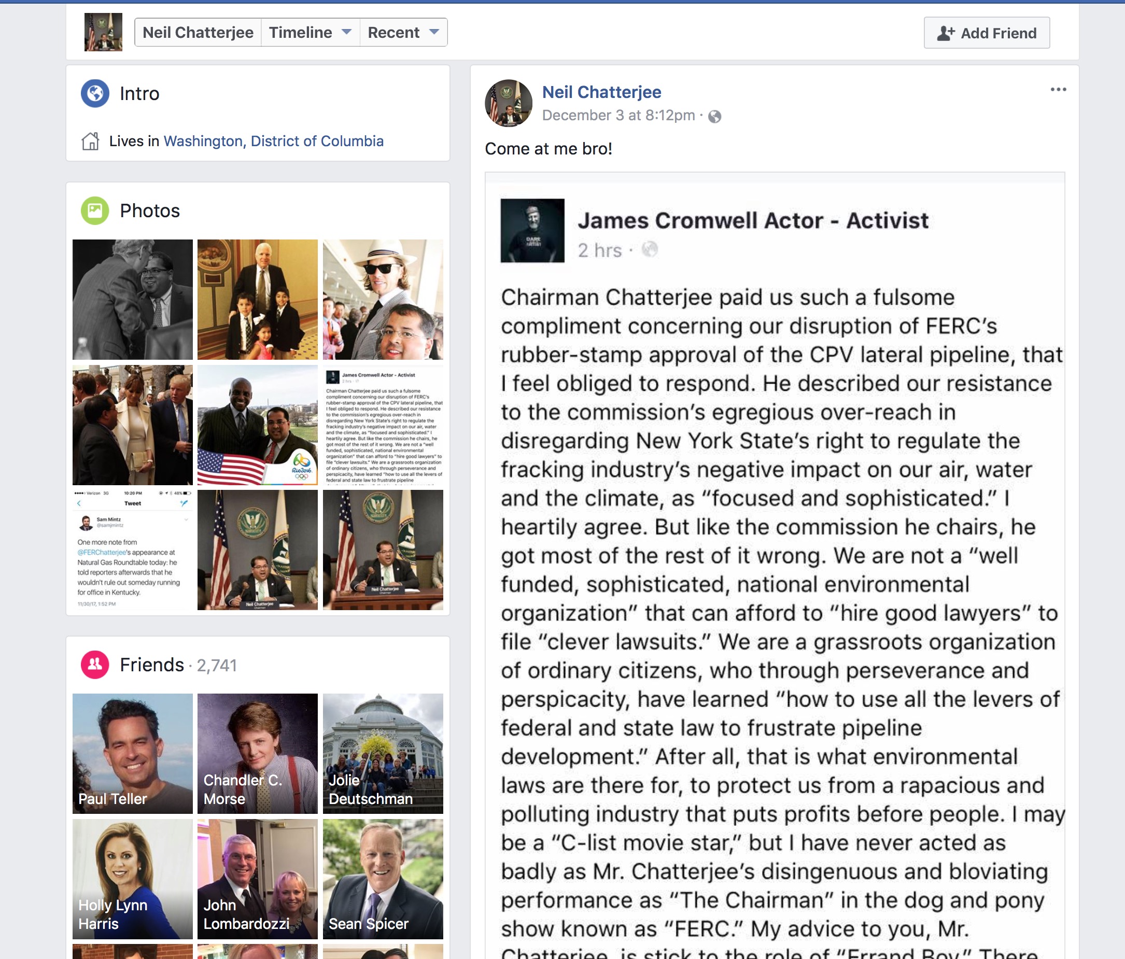Click Neil Chatterjee's round post avatar
This screenshot has height=959, width=1125.
point(509,103)
